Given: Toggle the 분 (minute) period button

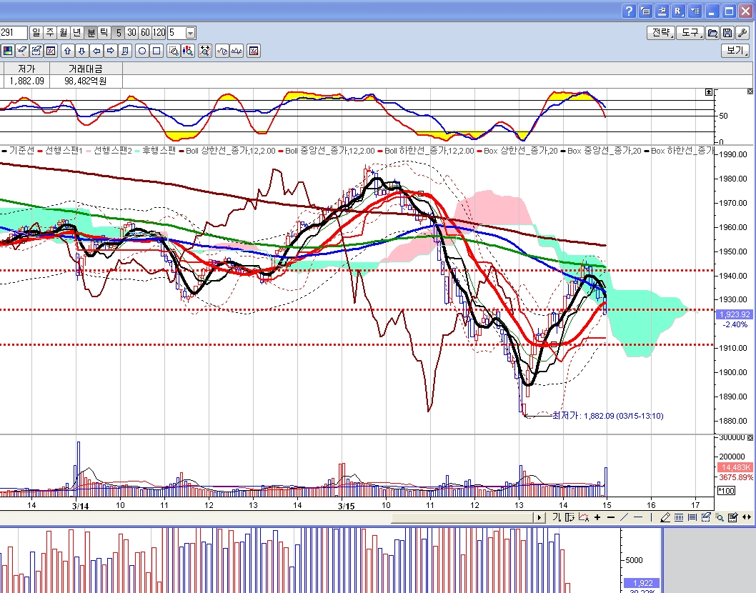Looking at the screenshot, I should (91, 33).
